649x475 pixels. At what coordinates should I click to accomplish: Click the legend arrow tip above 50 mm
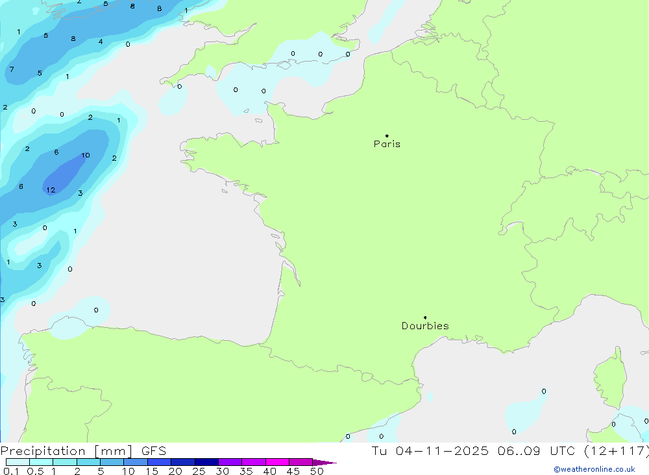point(324,463)
